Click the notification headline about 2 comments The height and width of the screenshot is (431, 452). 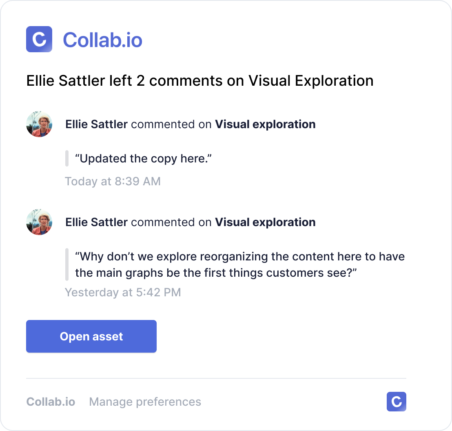coord(200,80)
